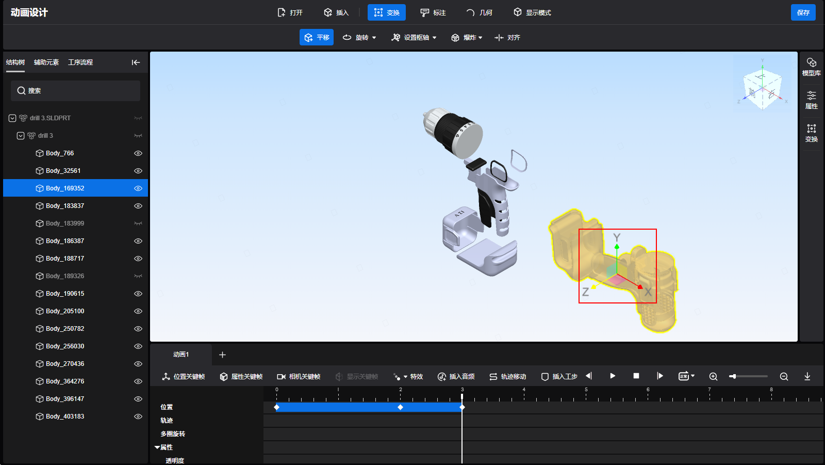The width and height of the screenshot is (825, 465).
Task: Jump to previous keyframe
Action: [x=589, y=376]
